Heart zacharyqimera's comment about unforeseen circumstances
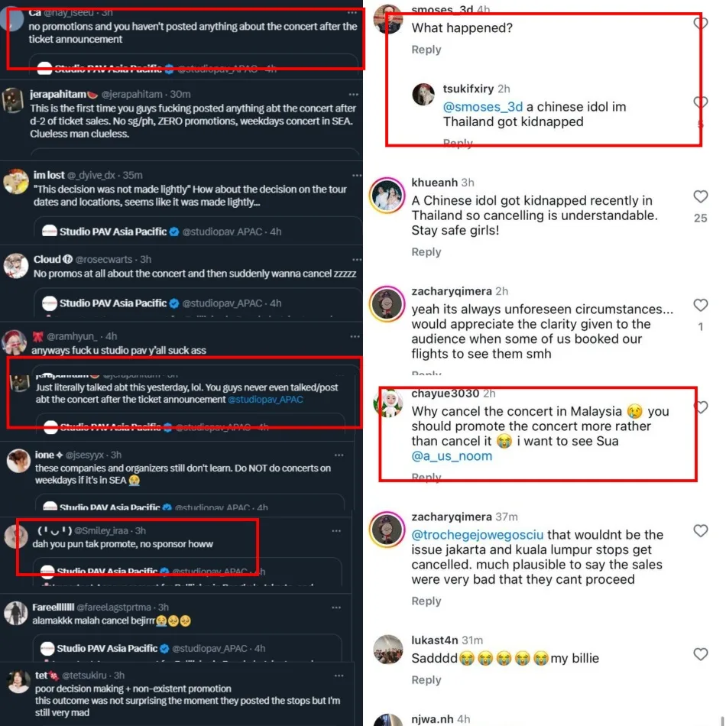Viewport: 726px width, 726px height. pos(700,306)
